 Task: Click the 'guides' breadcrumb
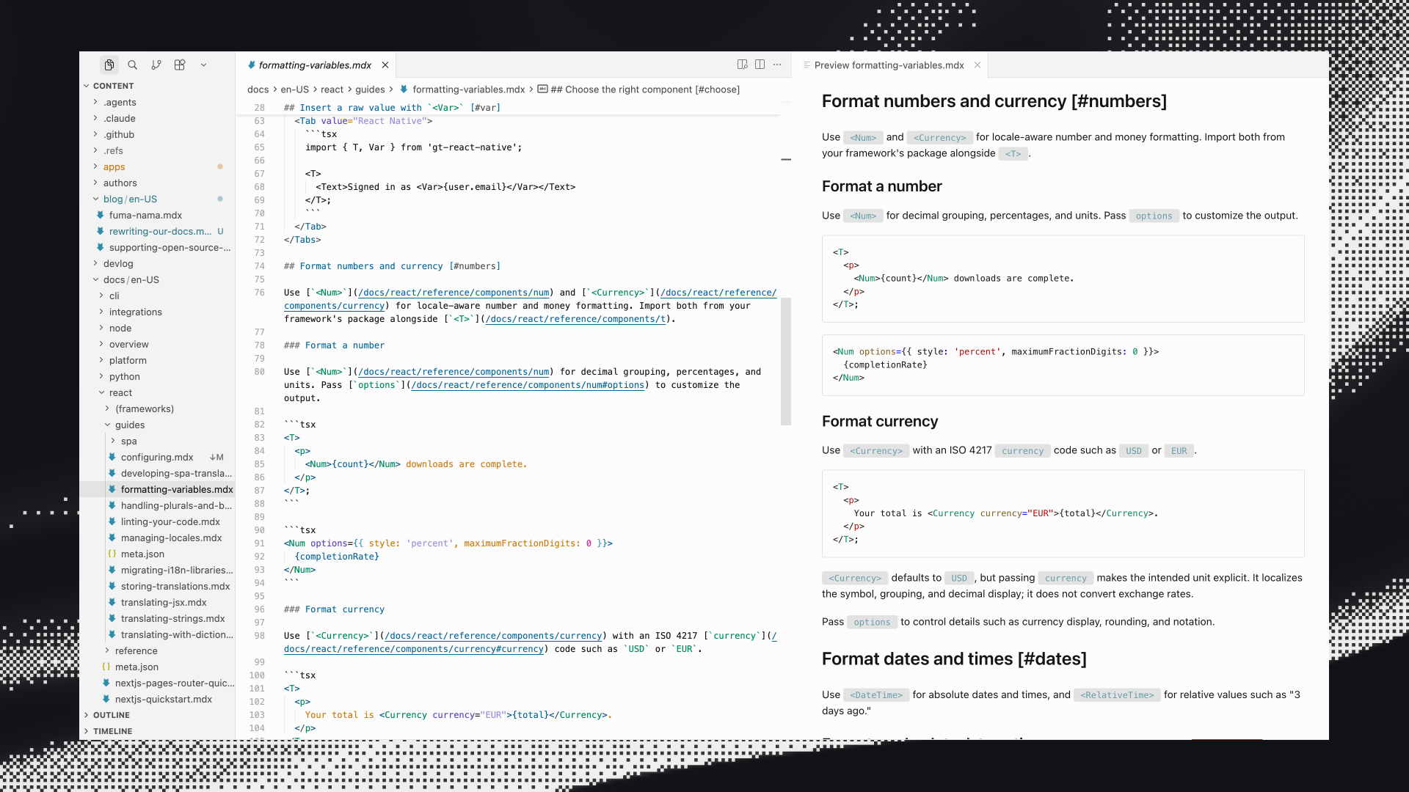pos(370,89)
